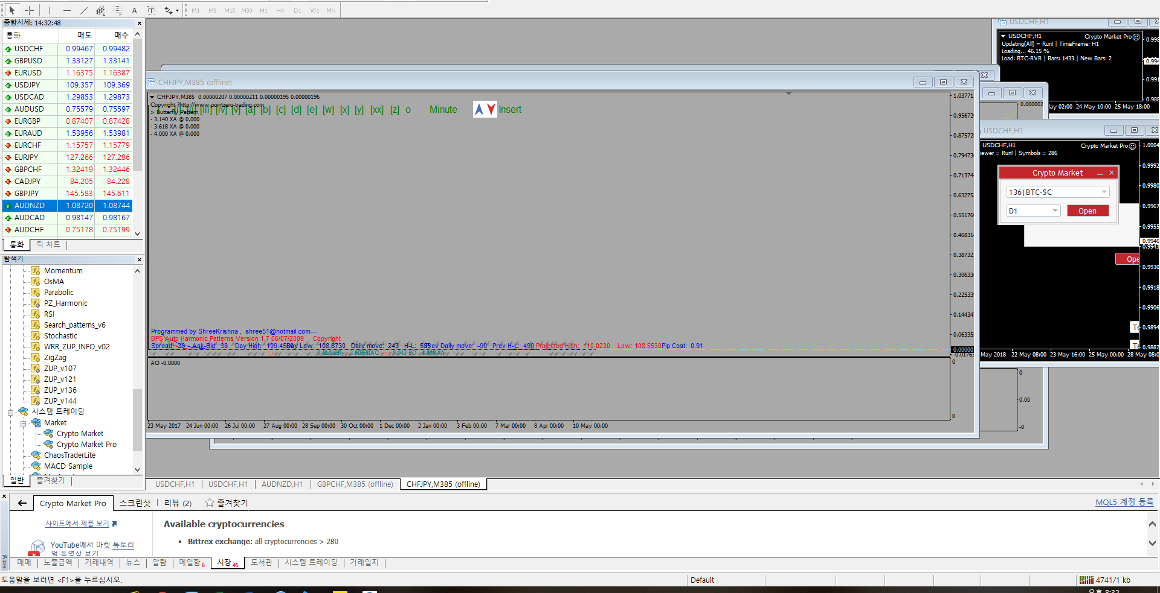Switch timeframe to M15
The height and width of the screenshot is (593, 1160).
tap(230, 10)
